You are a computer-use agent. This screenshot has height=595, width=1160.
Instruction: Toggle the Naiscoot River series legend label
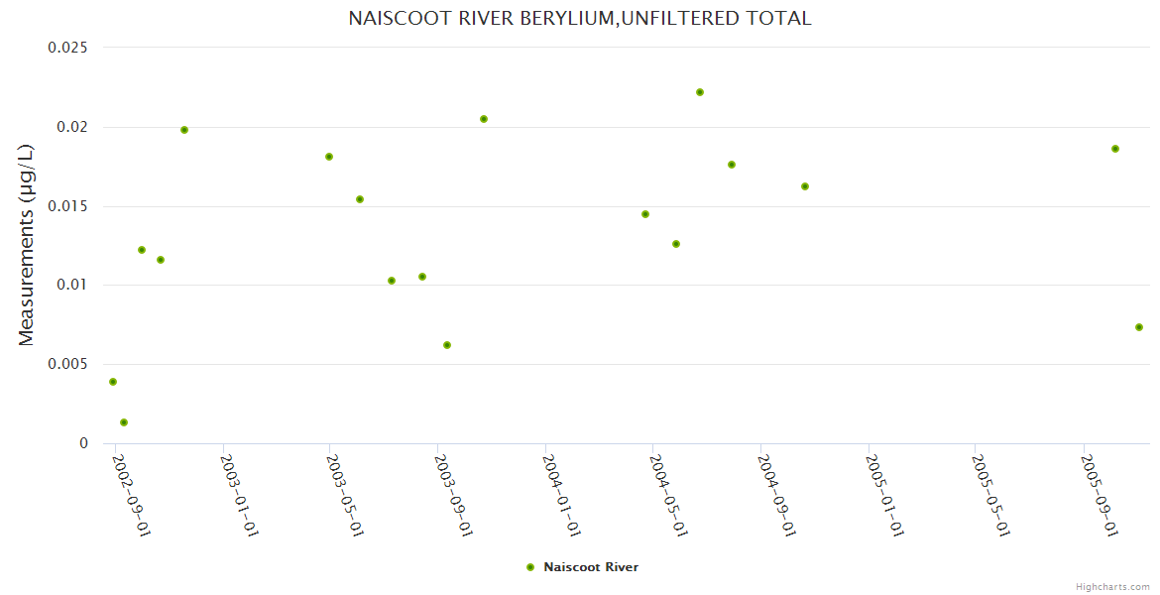pos(591,567)
